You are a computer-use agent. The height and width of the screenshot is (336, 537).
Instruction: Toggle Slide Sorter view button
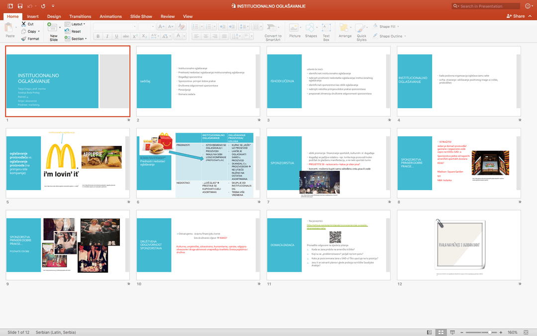pyautogui.click(x=440, y=332)
